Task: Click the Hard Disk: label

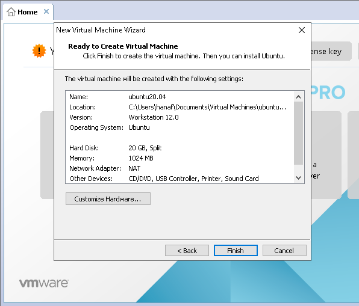Action: point(84,148)
